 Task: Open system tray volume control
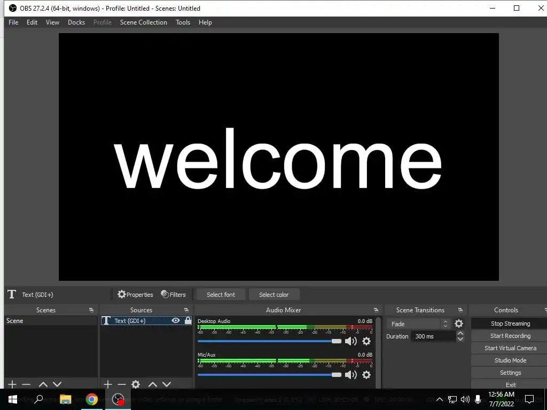465,399
